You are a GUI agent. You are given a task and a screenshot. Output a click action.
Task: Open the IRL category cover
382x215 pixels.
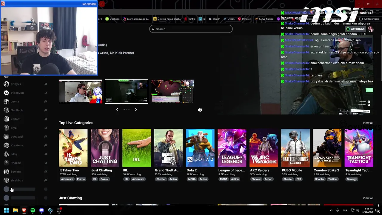click(x=137, y=148)
